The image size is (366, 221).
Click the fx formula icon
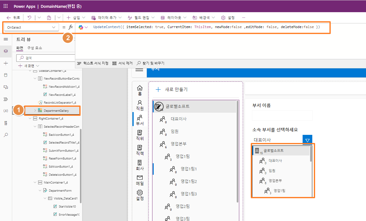coord(71,27)
